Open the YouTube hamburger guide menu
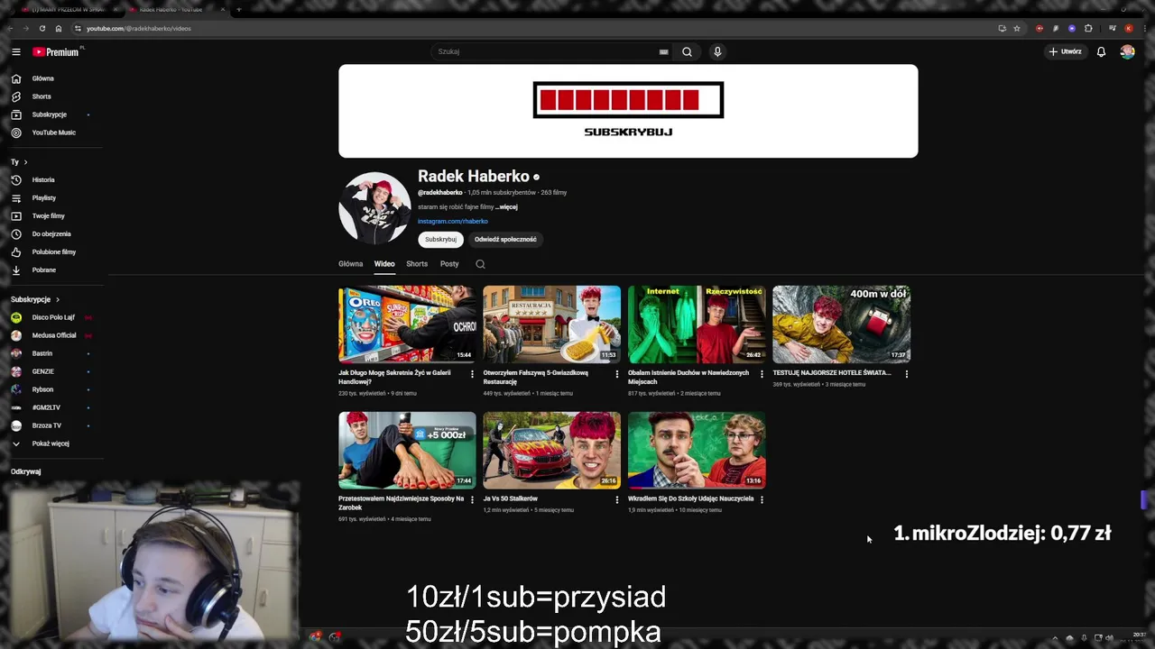 pyautogui.click(x=16, y=51)
